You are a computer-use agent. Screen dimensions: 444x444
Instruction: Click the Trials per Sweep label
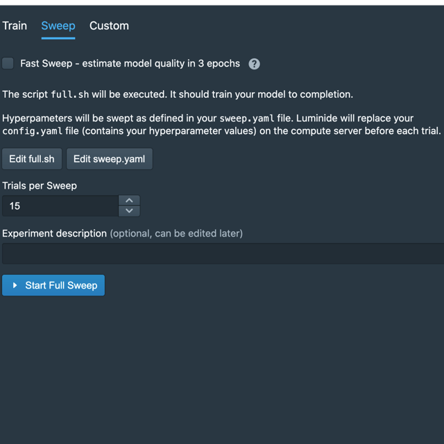[40, 186]
